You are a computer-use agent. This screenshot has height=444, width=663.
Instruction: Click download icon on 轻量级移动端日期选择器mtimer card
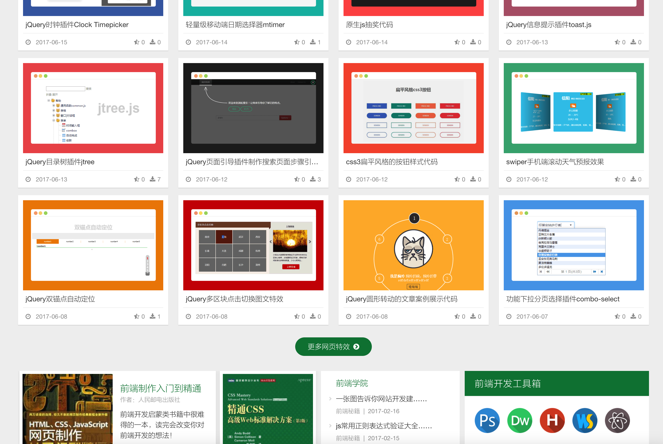click(313, 42)
